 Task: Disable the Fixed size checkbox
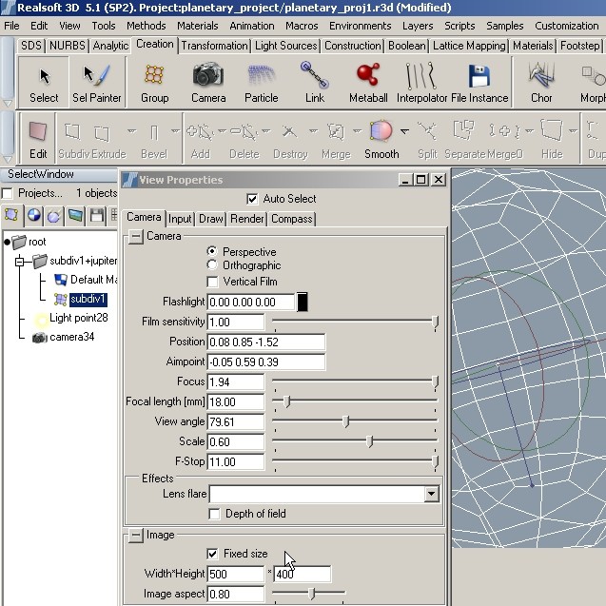(x=212, y=554)
